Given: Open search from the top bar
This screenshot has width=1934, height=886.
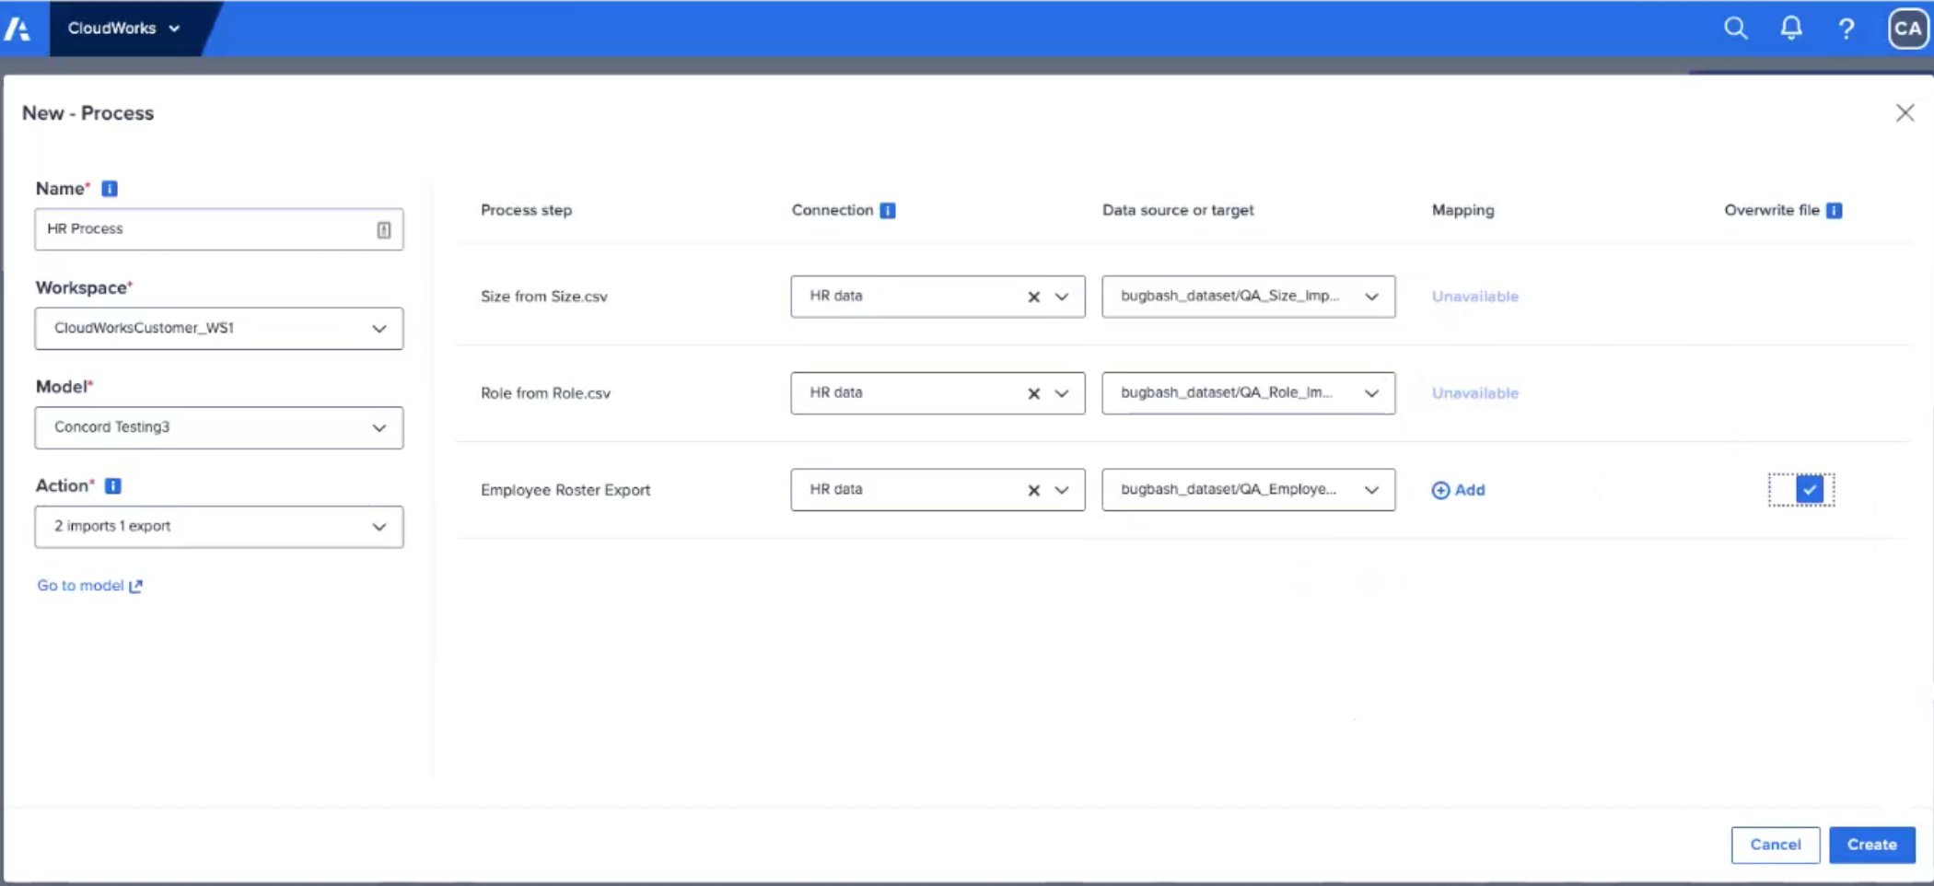Looking at the screenshot, I should pos(1735,29).
